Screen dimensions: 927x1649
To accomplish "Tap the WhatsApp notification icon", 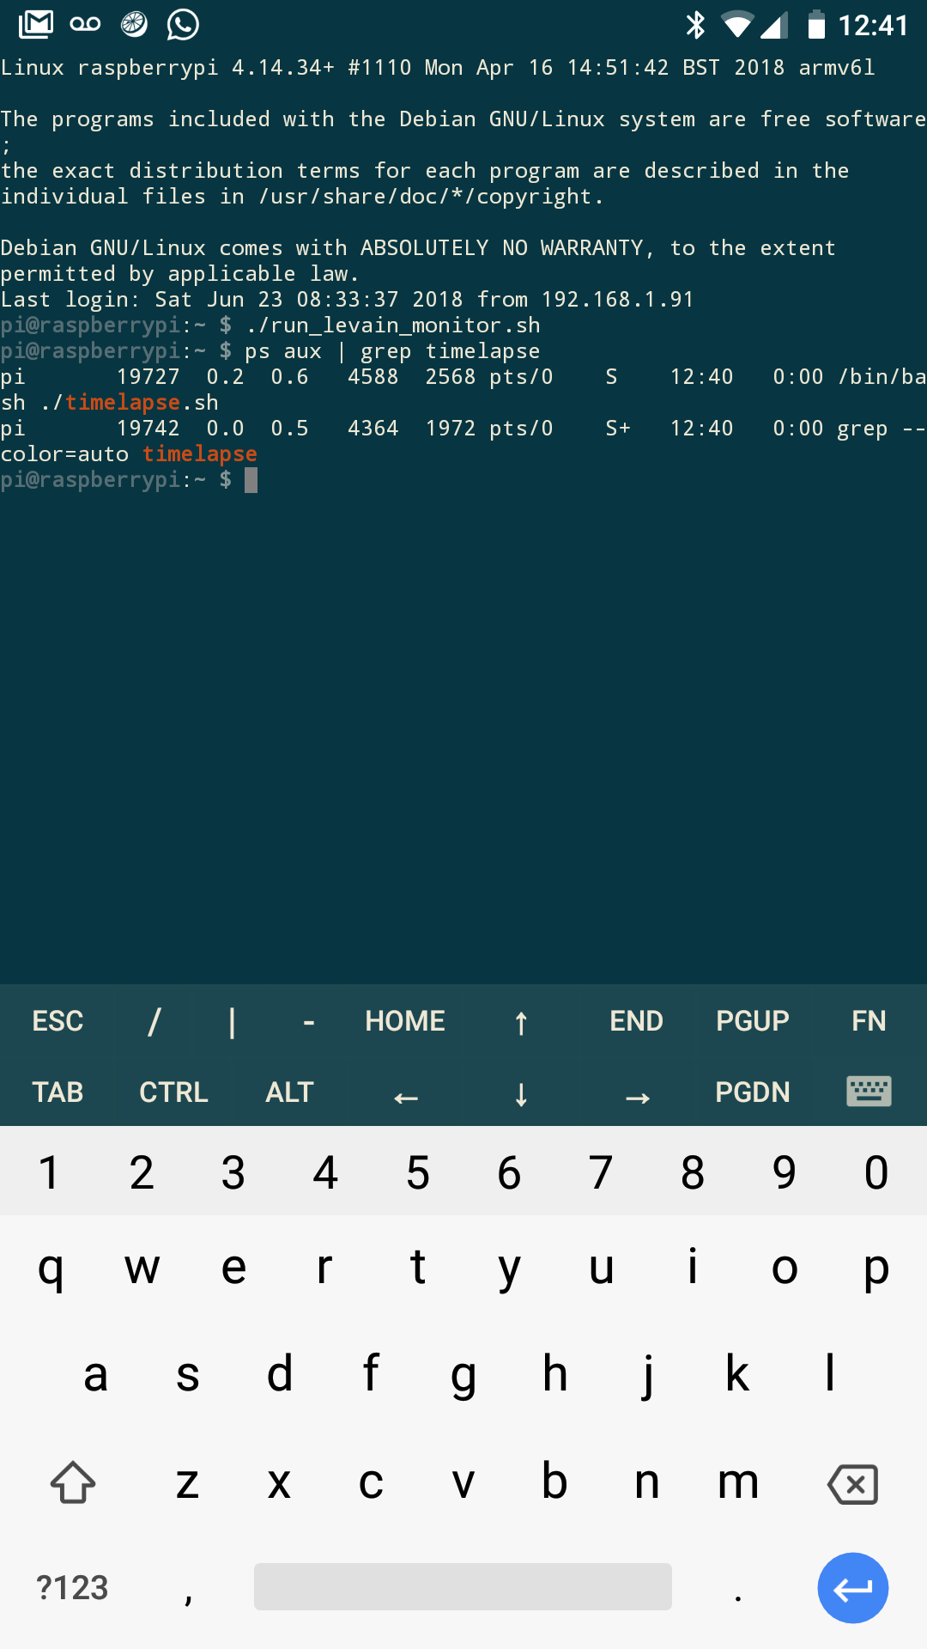I will [x=183, y=25].
